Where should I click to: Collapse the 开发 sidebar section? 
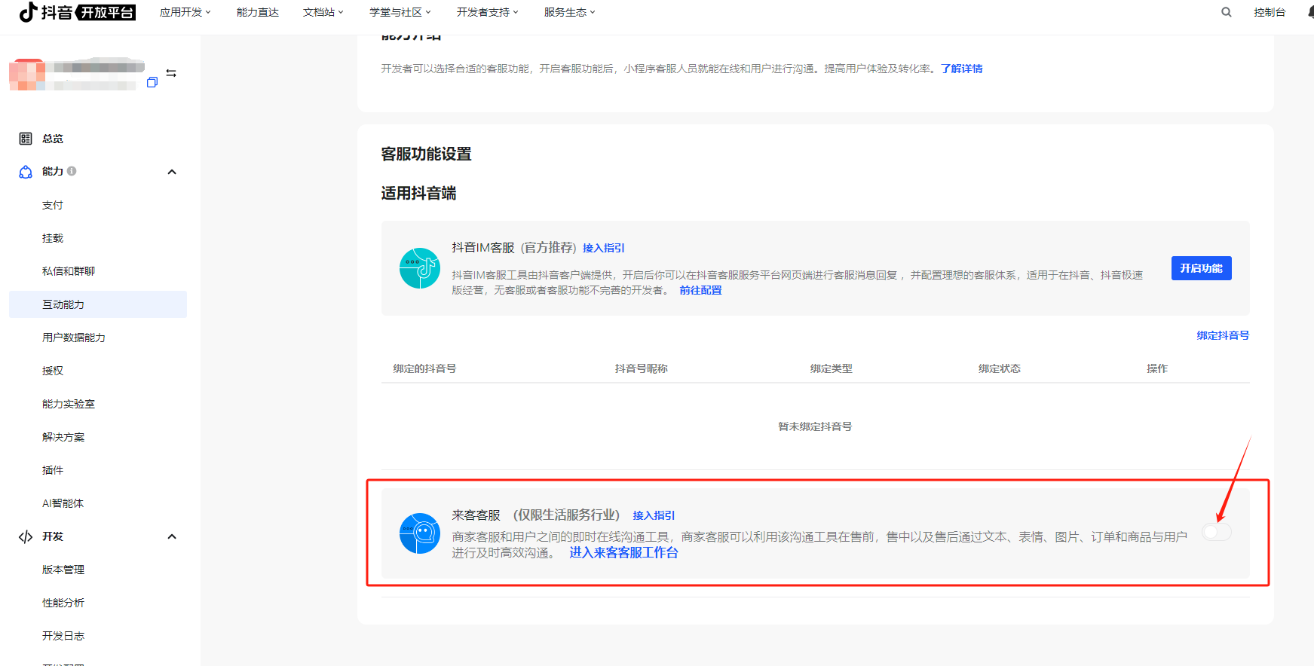click(x=172, y=536)
